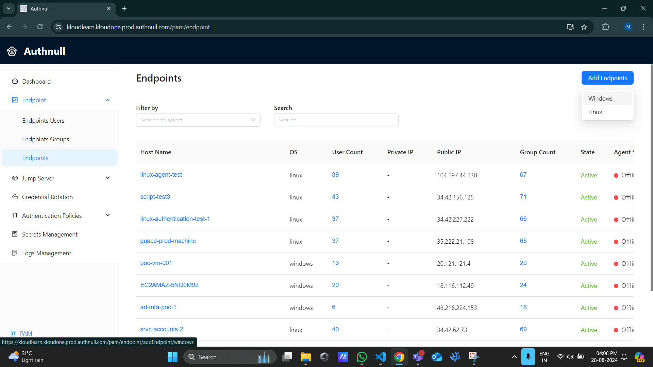Open WhatsApp from the taskbar
Viewport: 653px width, 367px height.
point(362,357)
